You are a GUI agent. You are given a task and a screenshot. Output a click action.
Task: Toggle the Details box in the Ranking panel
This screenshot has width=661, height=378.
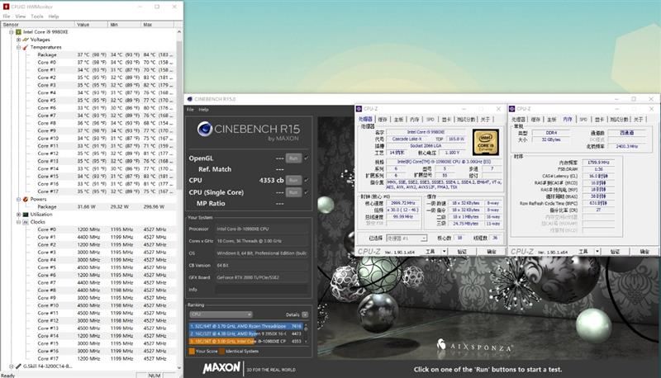(x=305, y=314)
